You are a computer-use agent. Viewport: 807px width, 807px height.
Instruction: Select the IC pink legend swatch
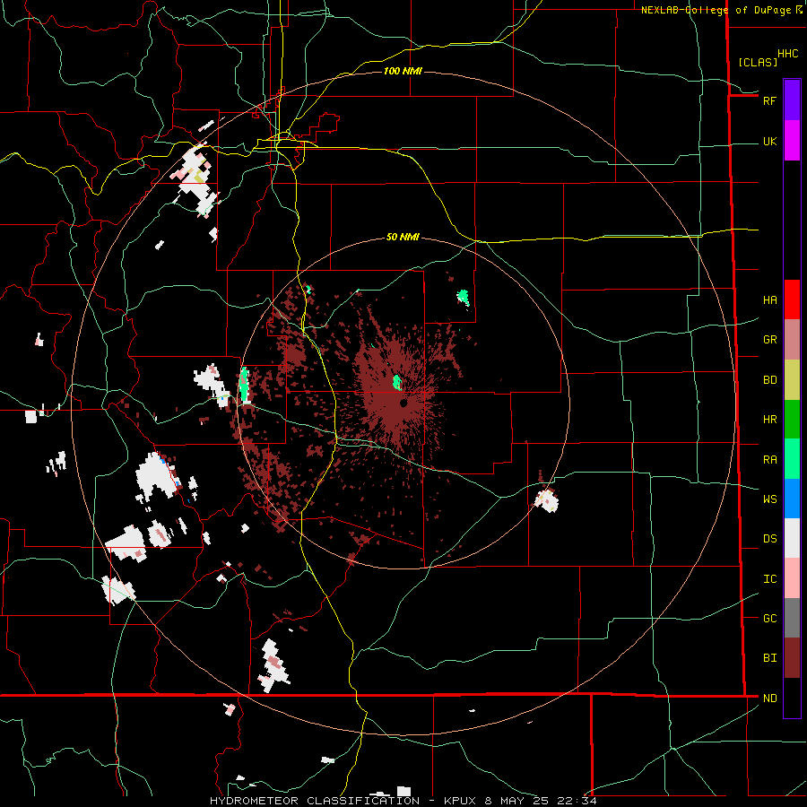[792, 578]
